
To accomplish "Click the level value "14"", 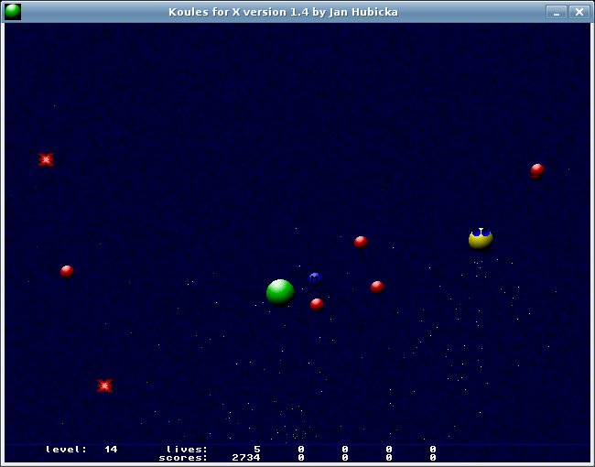I will (111, 450).
